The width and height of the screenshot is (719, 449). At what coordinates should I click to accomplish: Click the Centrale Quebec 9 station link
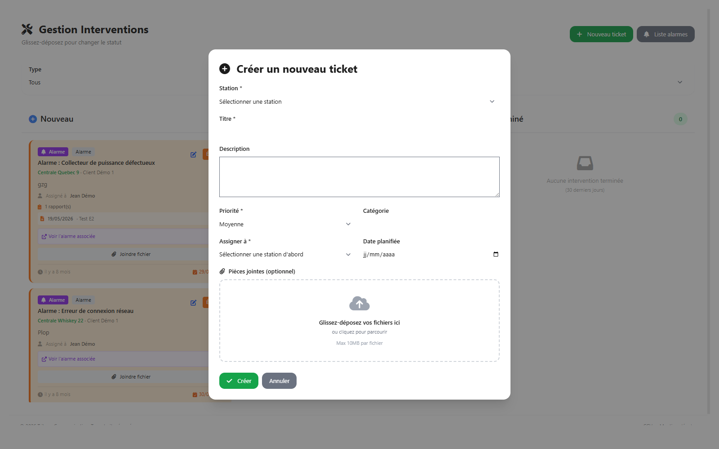(58, 172)
